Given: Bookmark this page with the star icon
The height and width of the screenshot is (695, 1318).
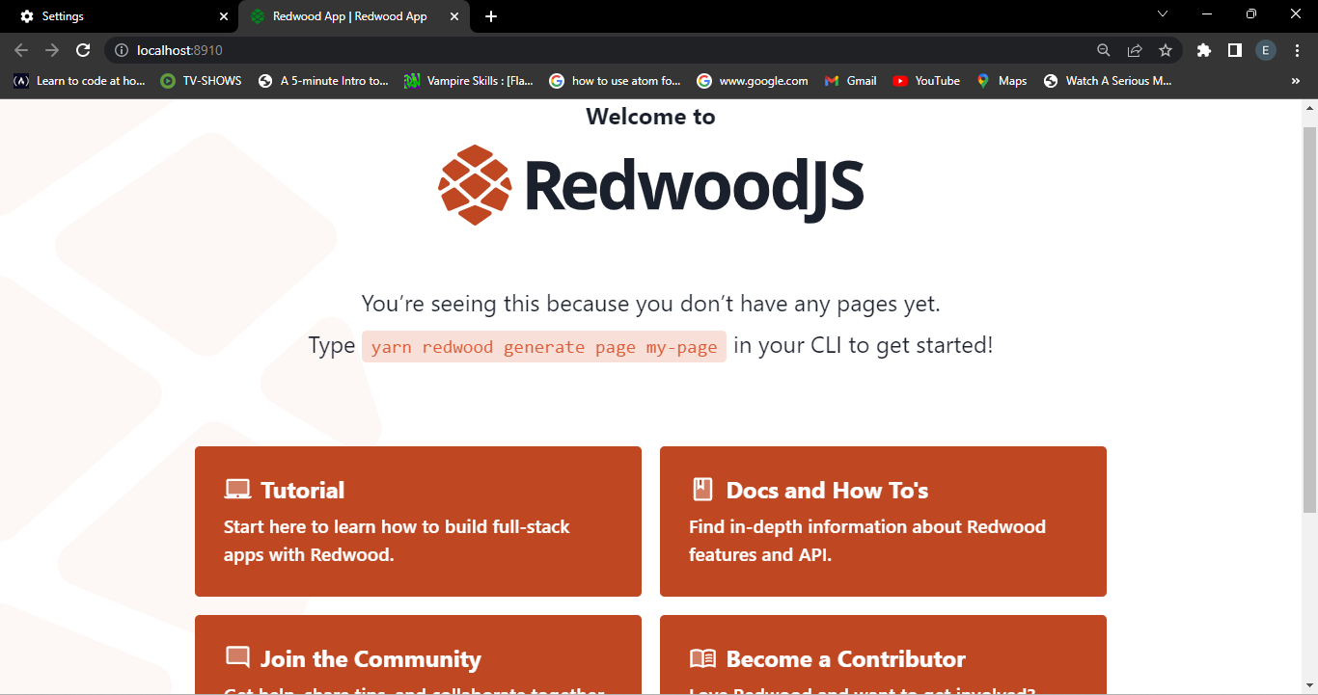Looking at the screenshot, I should click(1166, 50).
